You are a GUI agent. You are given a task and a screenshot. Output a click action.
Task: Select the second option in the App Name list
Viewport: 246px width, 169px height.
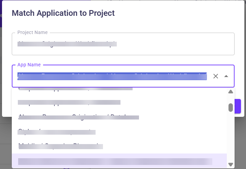(69, 102)
